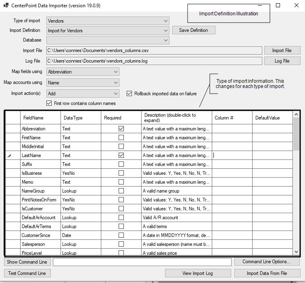Click View Import Log button
Viewport: 305px width, 283px height.
coord(198,273)
